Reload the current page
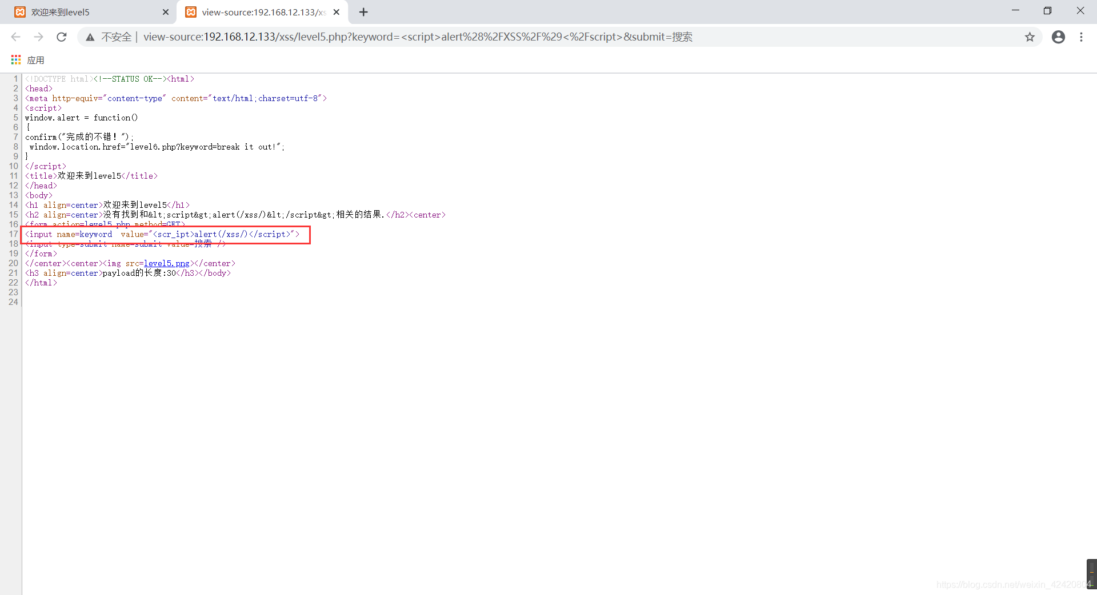Screen dimensions: 1097x595 [x=62, y=37]
